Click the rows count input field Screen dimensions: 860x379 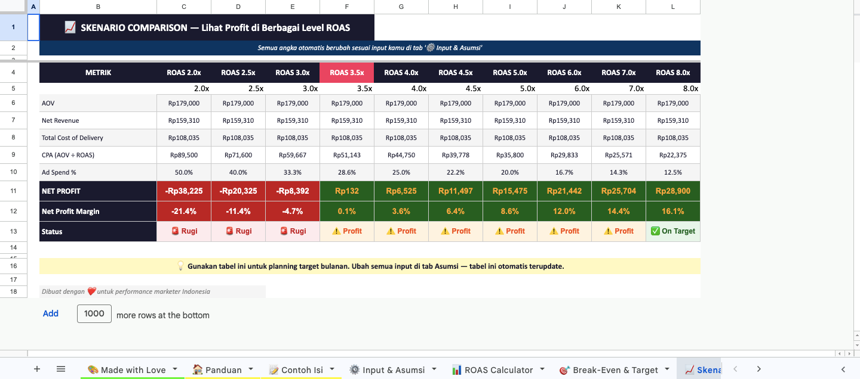click(94, 313)
